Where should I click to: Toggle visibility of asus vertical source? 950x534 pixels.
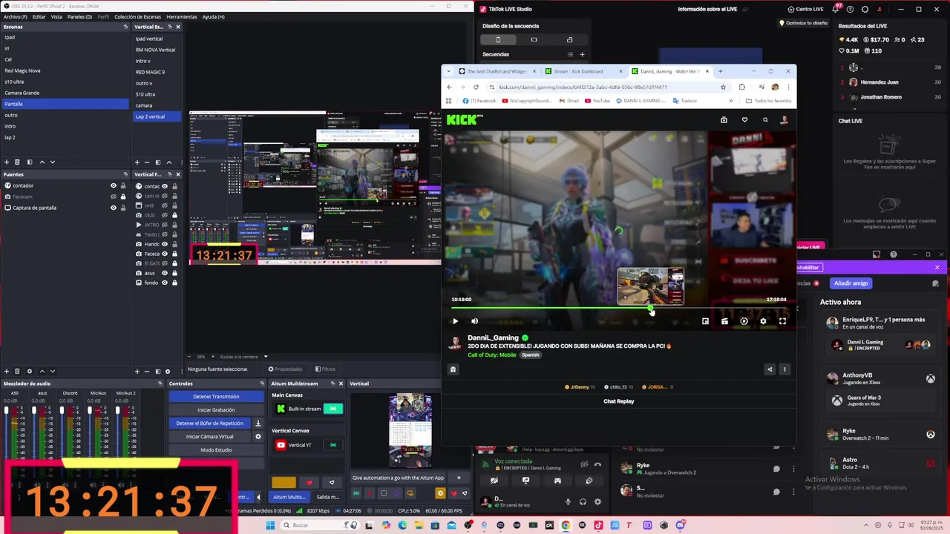tap(165, 273)
